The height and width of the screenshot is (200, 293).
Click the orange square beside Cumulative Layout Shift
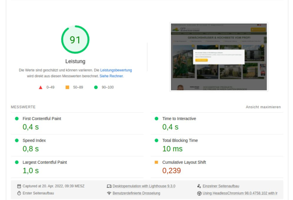(x=156, y=162)
